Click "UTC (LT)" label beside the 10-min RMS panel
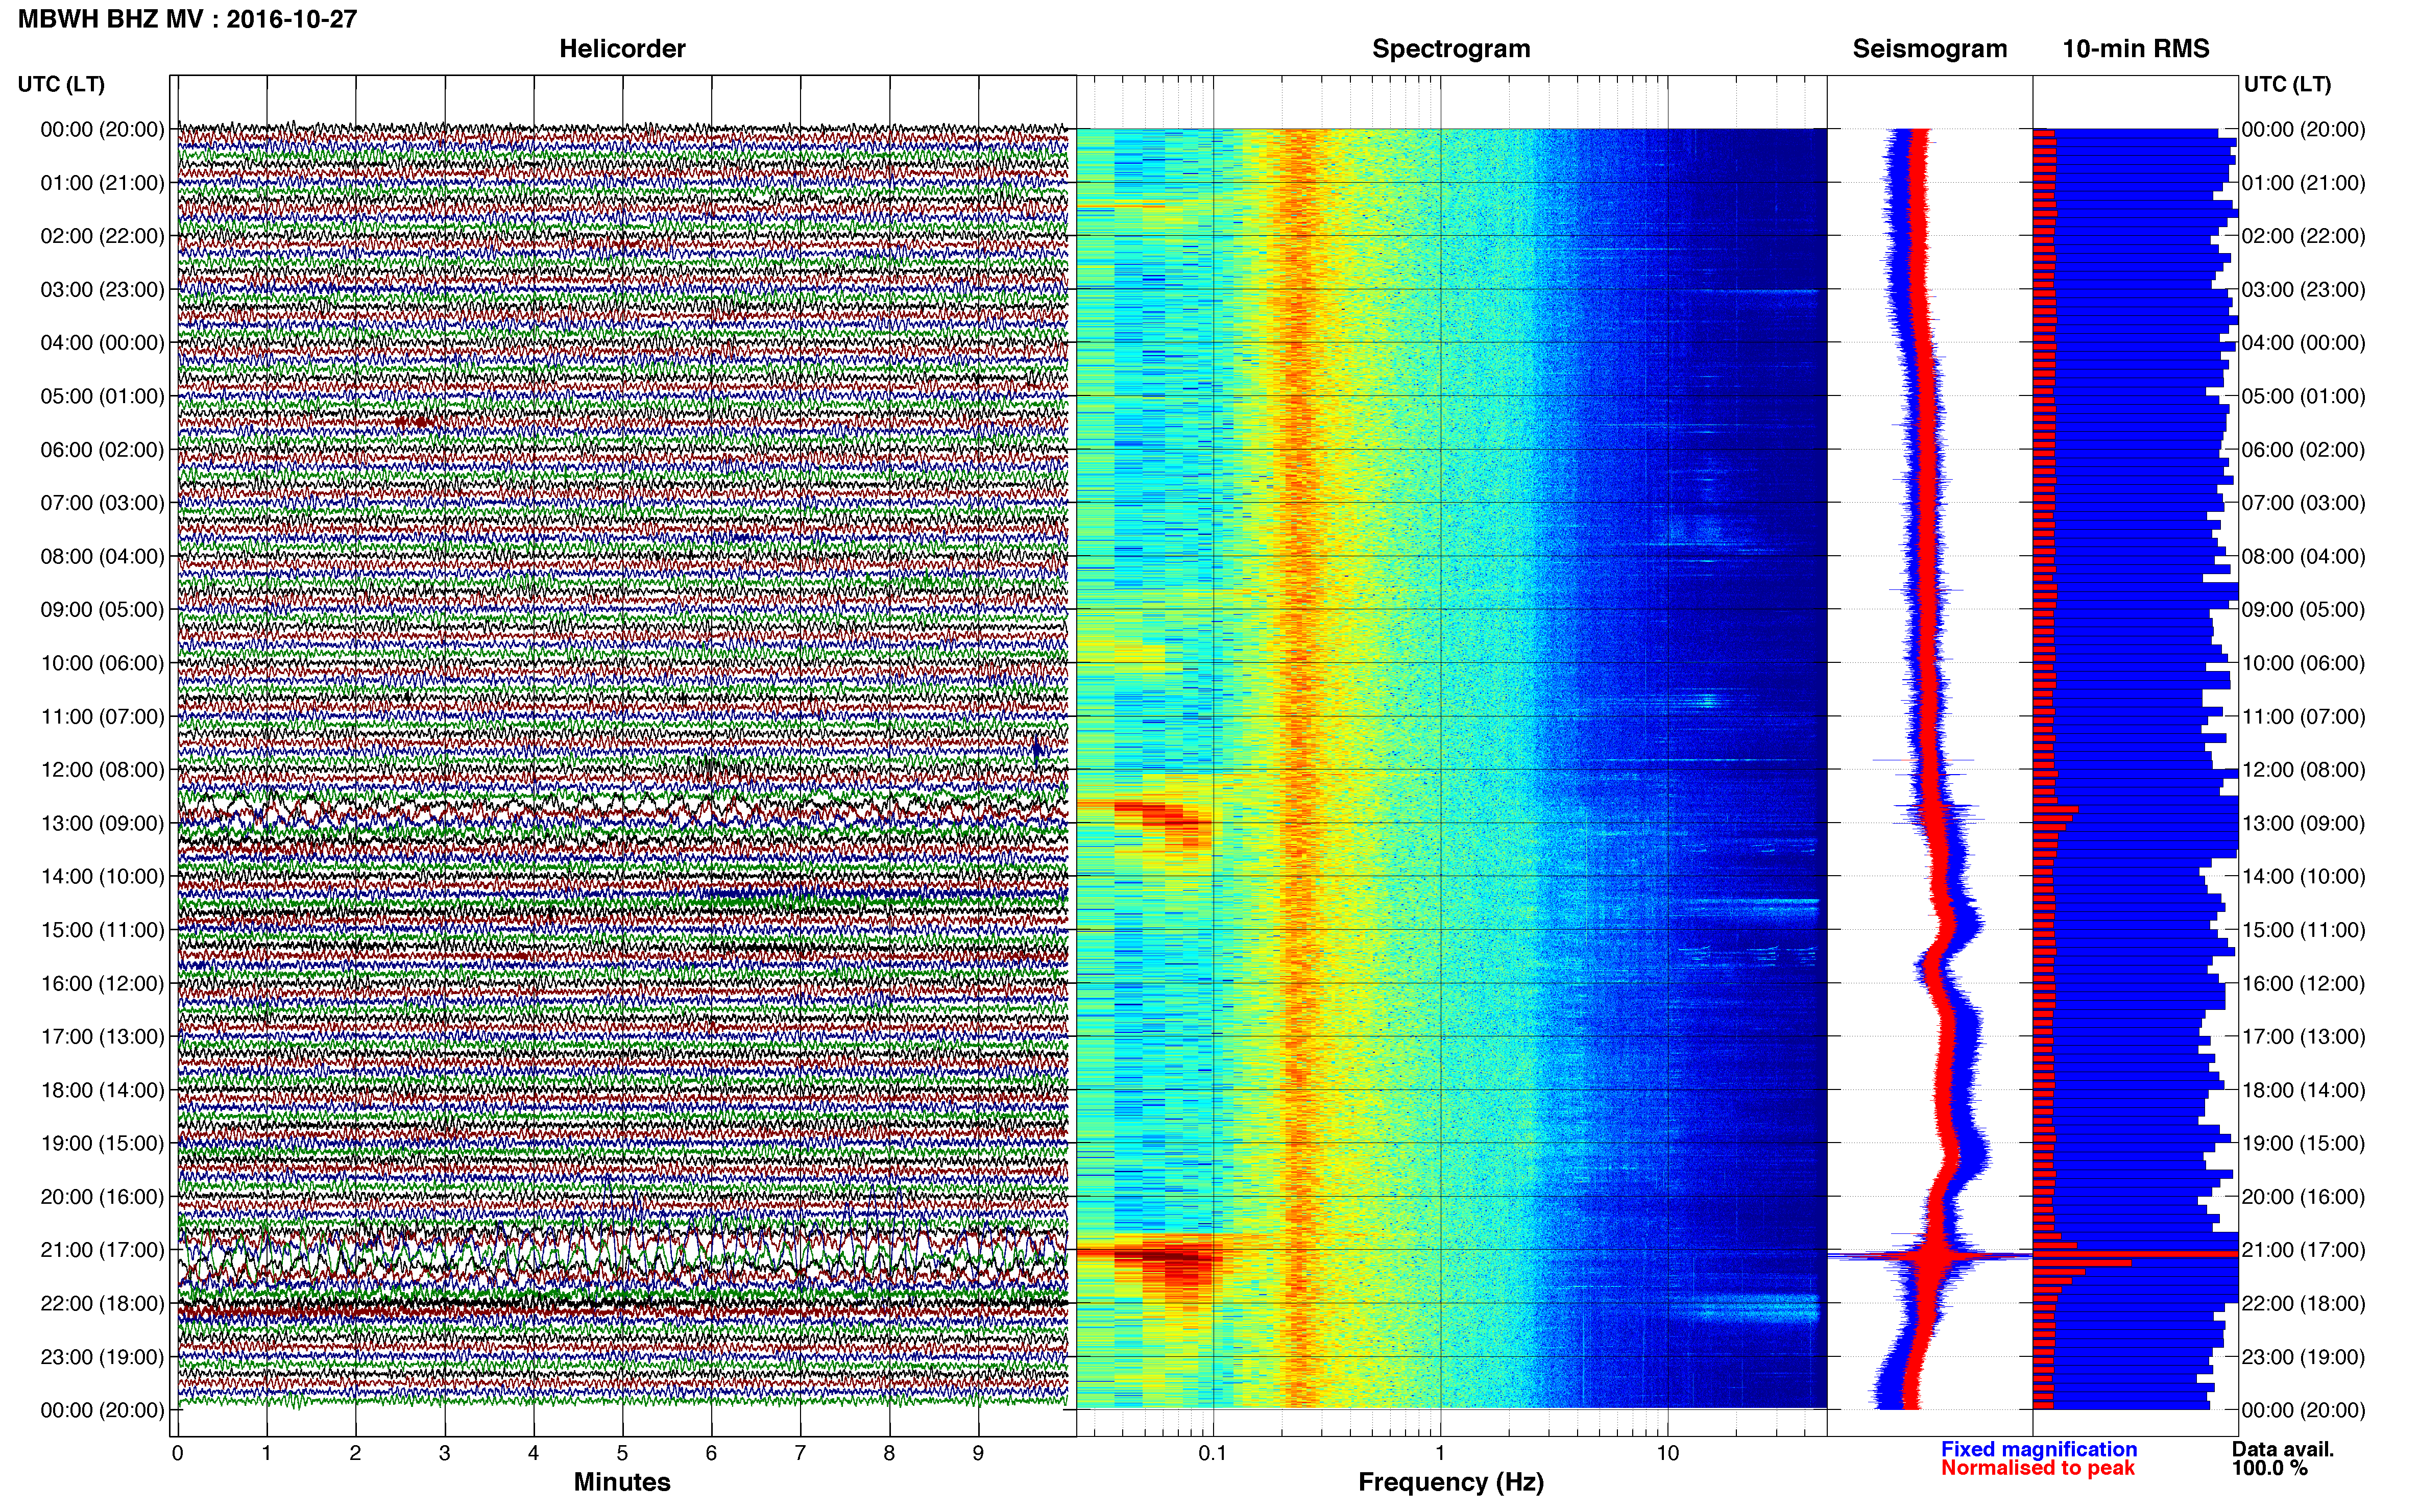The width and height of the screenshot is (2420, 1512). click(2287, 84)
